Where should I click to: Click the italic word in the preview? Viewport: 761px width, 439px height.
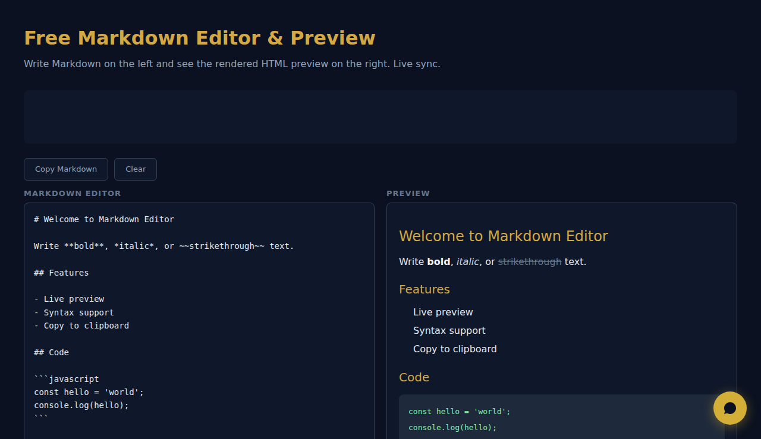(x=468, y=261)
